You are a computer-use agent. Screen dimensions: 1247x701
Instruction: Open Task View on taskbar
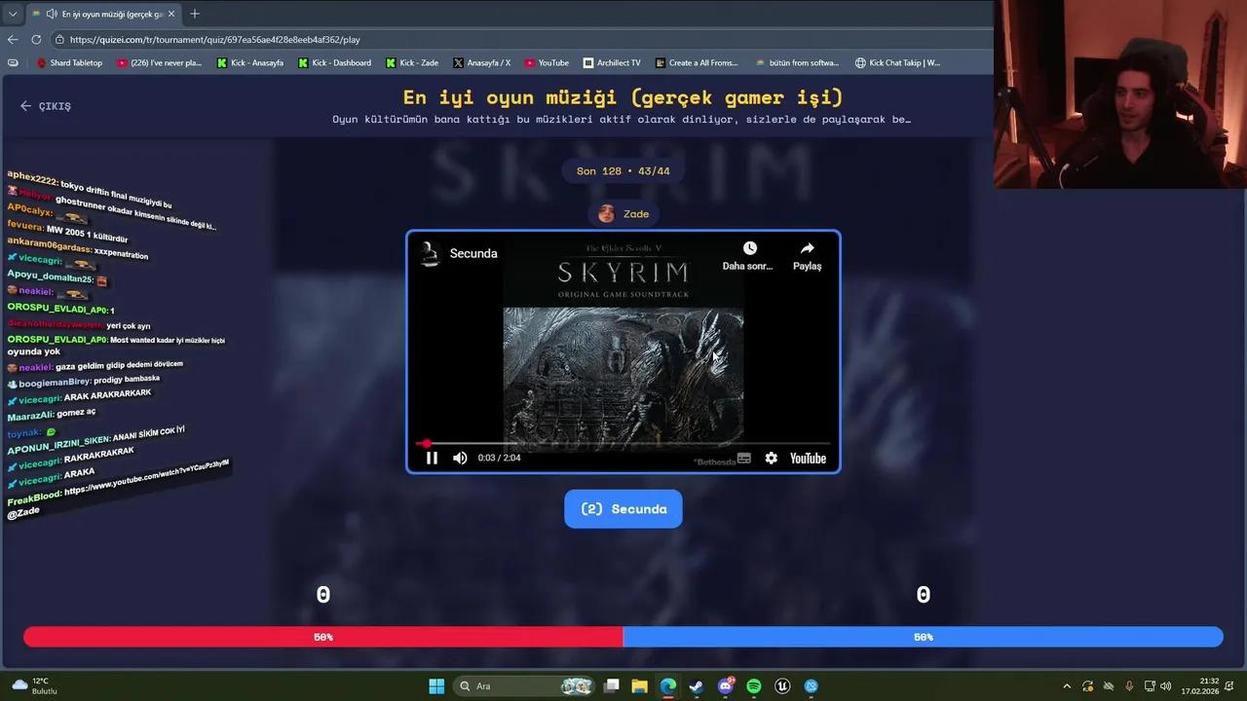coord(611,686)
